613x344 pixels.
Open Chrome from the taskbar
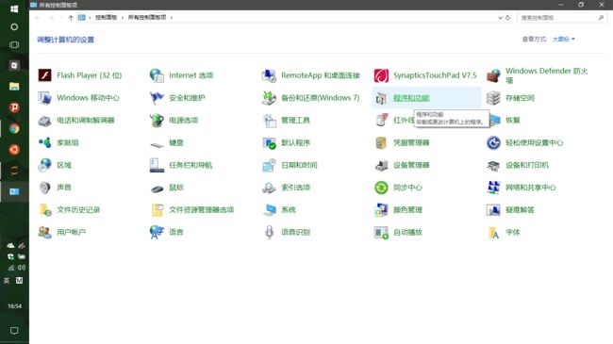pos(14,128)
